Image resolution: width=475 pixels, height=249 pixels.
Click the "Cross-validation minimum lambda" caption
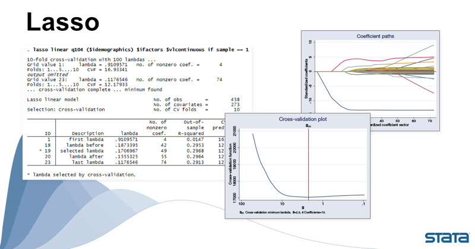click(283, 212)
